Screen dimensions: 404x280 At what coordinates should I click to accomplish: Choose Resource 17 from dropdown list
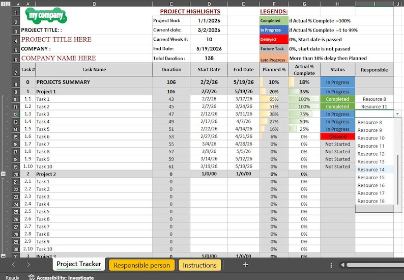(x=374, y=193)
